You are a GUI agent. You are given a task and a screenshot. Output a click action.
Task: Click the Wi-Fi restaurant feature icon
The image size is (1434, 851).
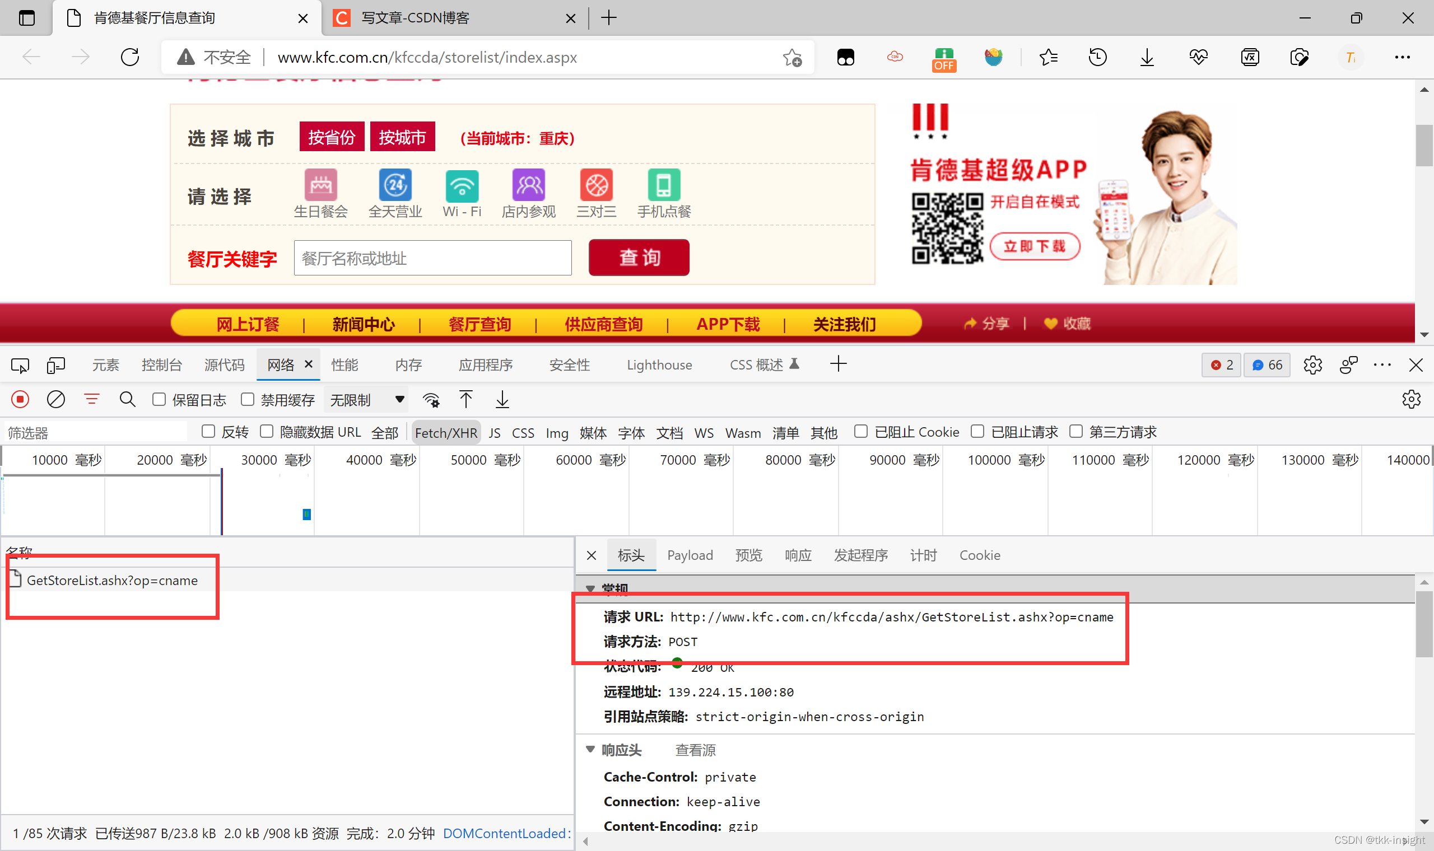(x=462, y=185)
